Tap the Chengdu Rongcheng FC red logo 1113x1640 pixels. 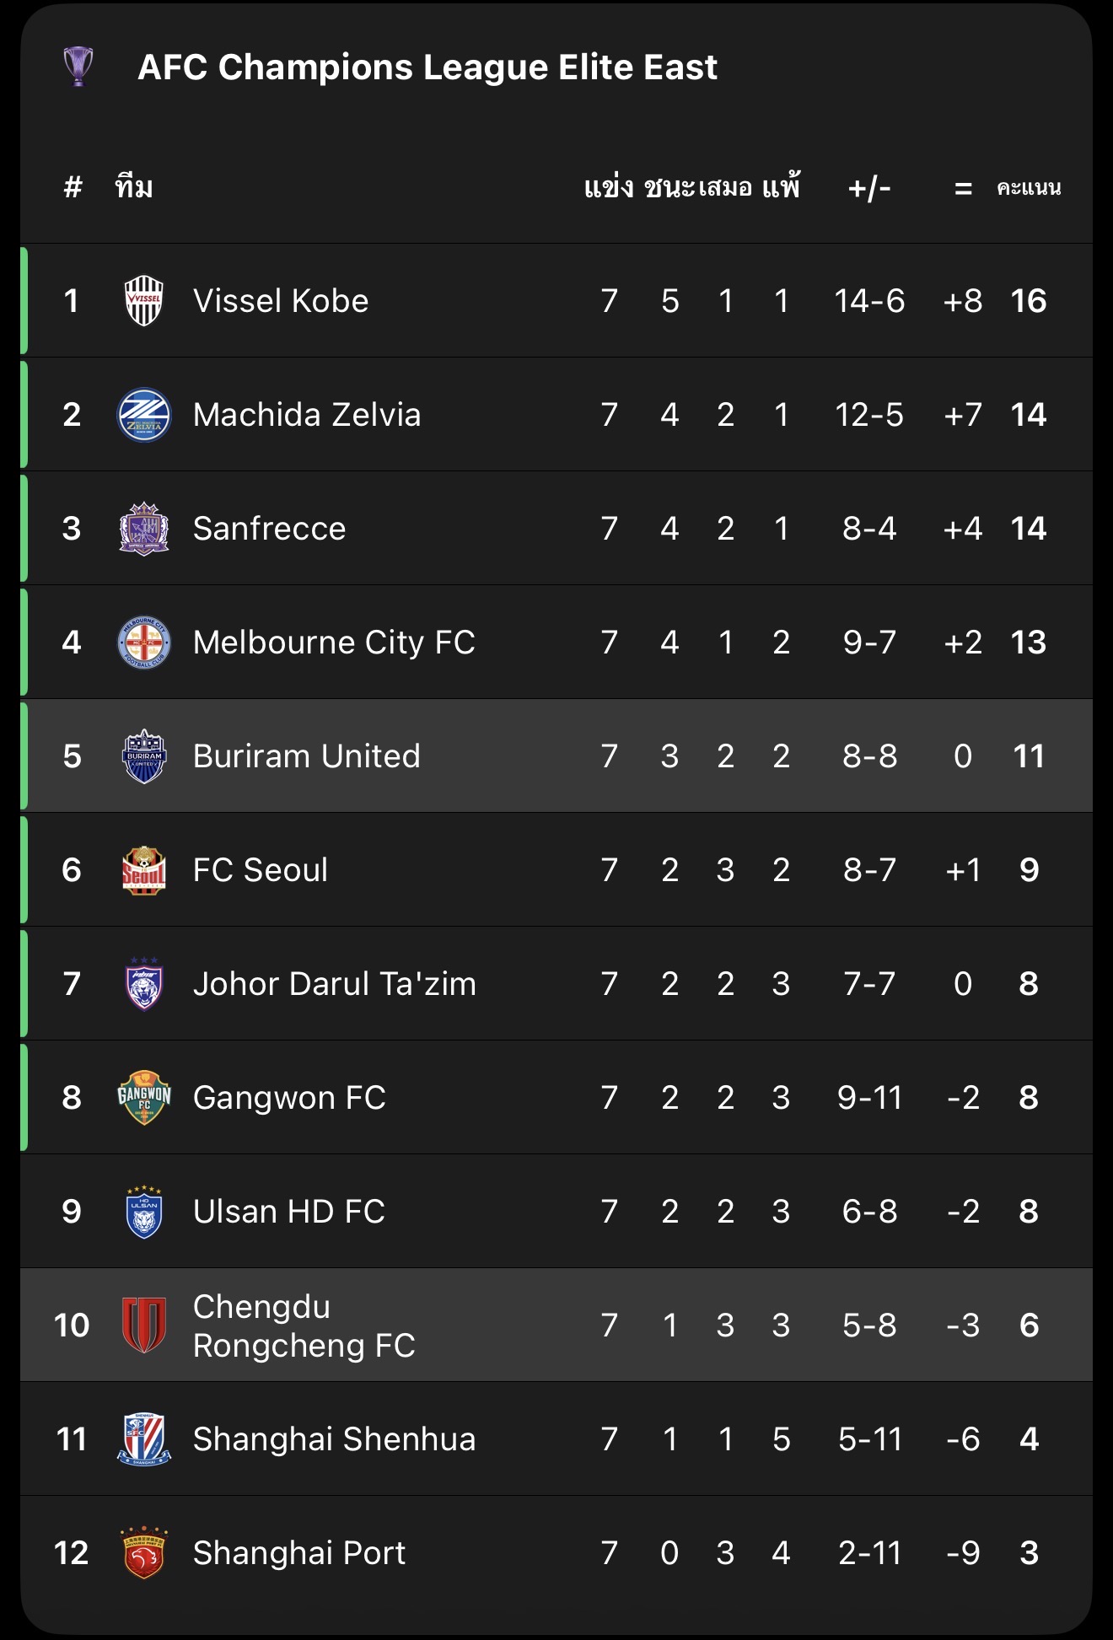[x=144, y=1325]
